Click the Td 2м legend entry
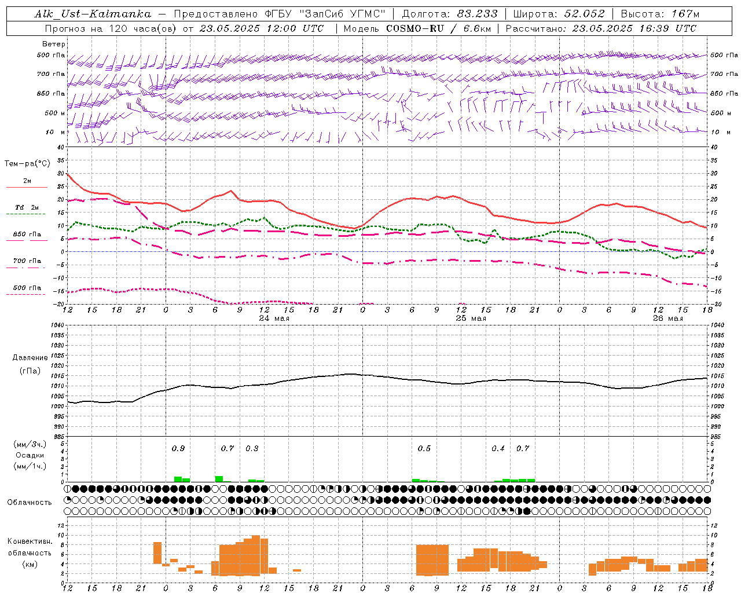Image resolution: width=741 pixels, height=593 pixels. point(27,207)
